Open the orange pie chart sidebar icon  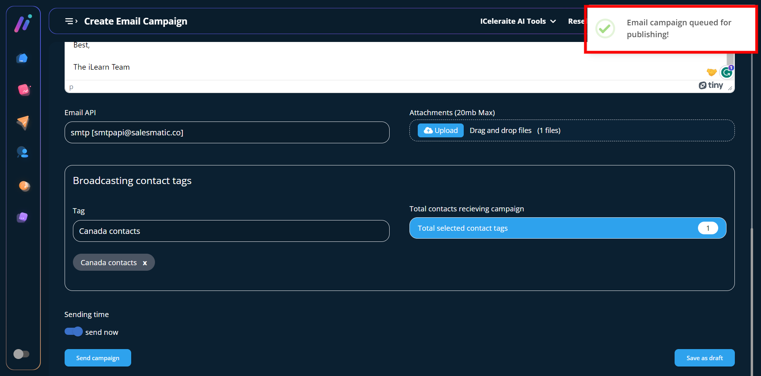(24, 186)
